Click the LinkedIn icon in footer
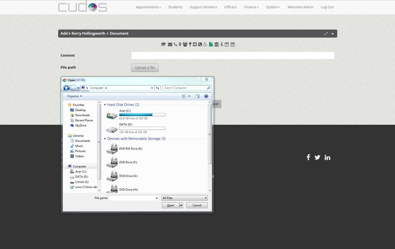This screenshot has height=249, width=395. (327, 157)
